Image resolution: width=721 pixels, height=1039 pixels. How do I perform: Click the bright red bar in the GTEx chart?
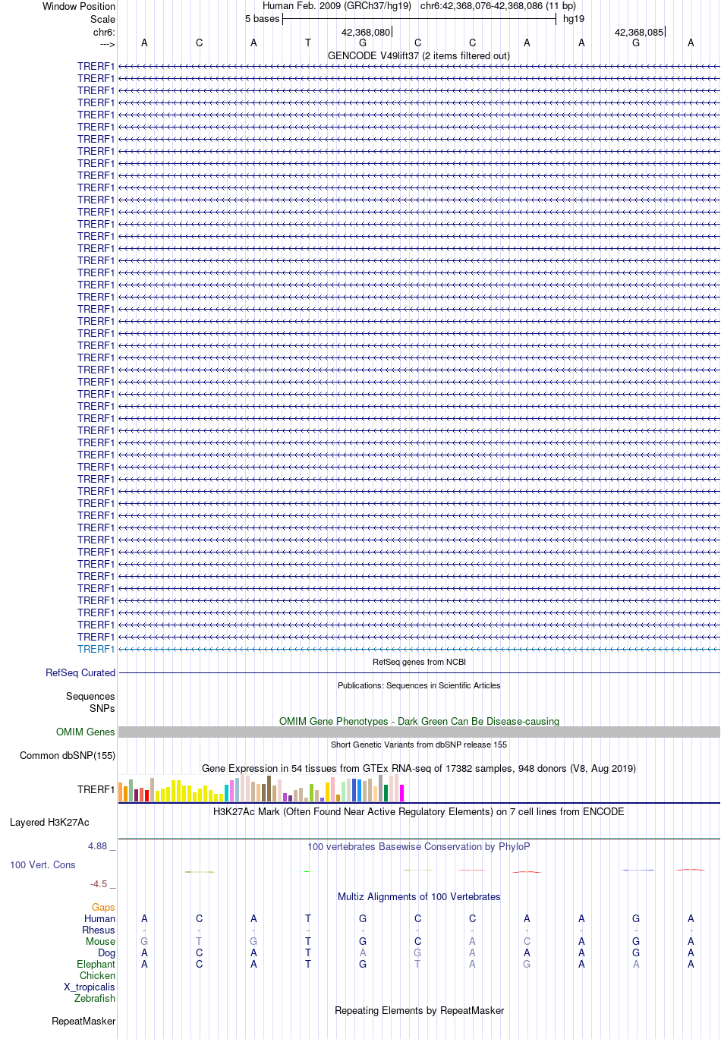(x=147, y=795)
